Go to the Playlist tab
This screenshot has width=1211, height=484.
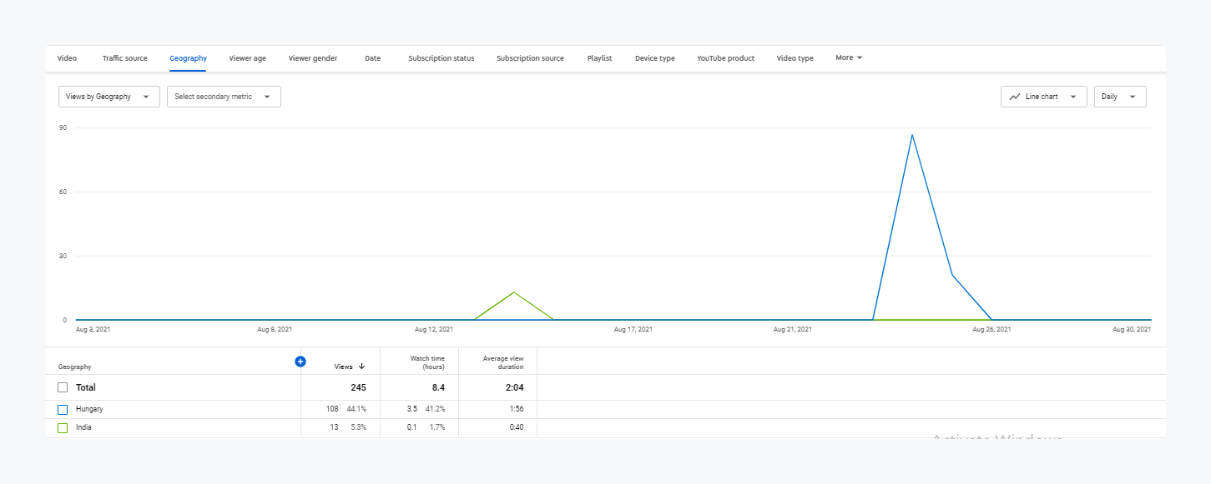599,58
